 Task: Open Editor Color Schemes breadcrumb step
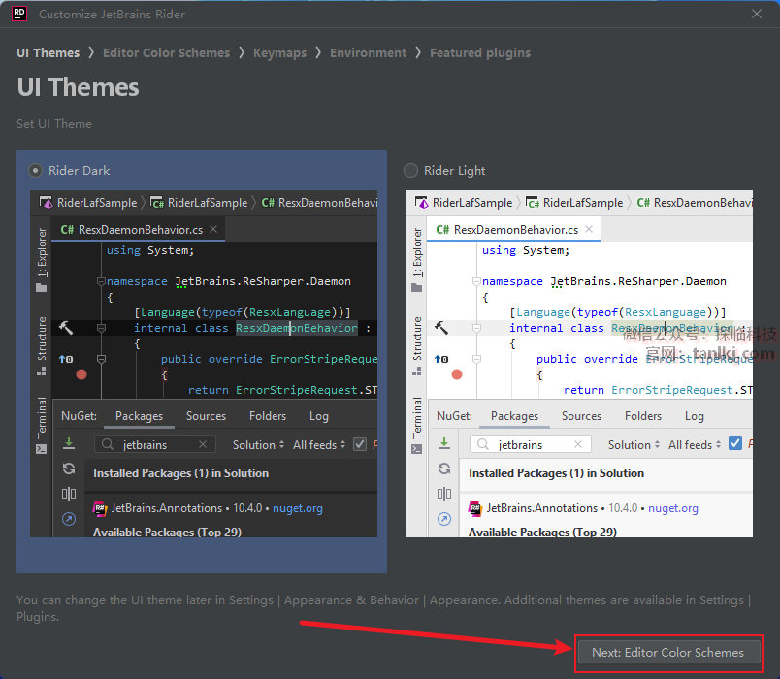point(166,53)
